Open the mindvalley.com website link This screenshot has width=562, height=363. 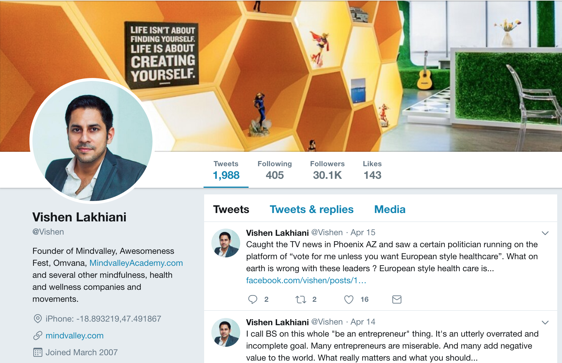(74, 336)
